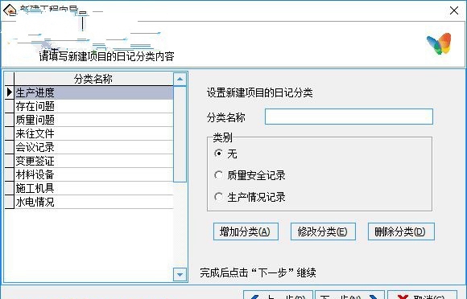Click the list scroll-up arrow
Image resolution: width=467 pixels, height=299 pixels.
(180, 79)
